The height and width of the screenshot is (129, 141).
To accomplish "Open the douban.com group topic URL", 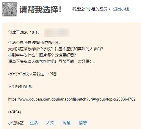I will click(72, 99).
